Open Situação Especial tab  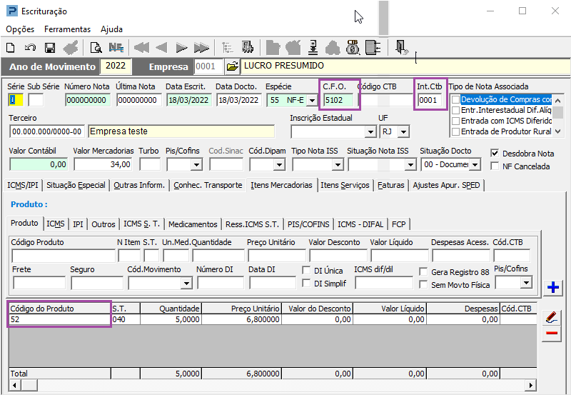pos(76,185)
